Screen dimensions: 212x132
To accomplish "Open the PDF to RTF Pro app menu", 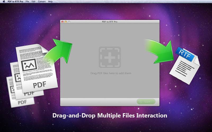I will tap(15, 2).
